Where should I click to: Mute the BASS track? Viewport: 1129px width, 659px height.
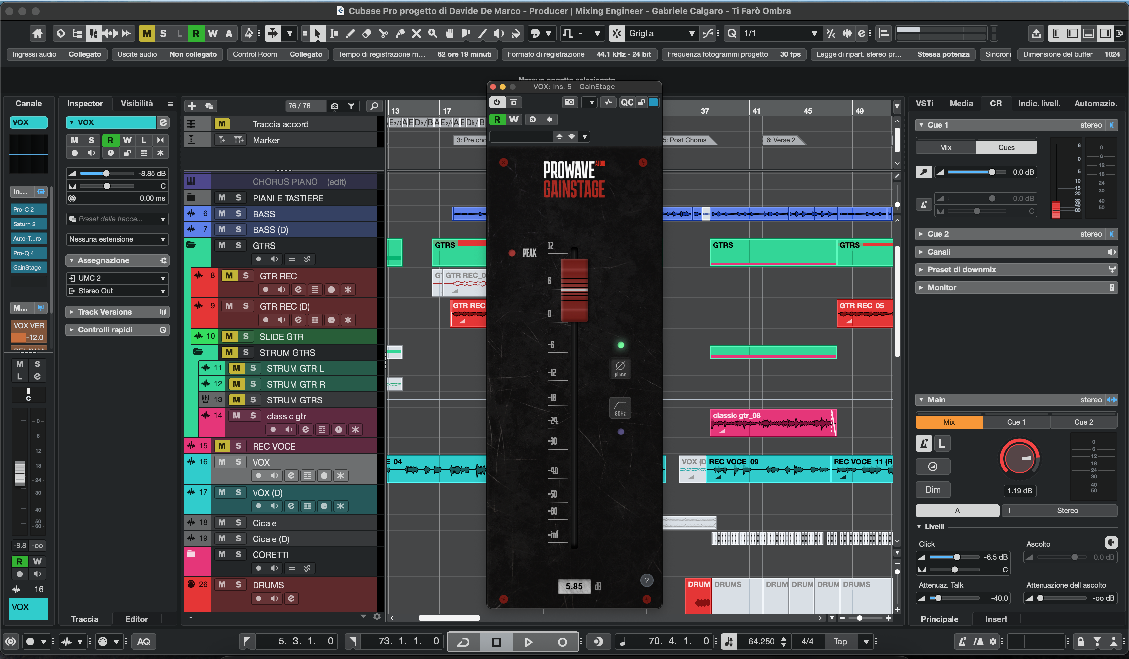pyautogui.click(x=222, y=214)
